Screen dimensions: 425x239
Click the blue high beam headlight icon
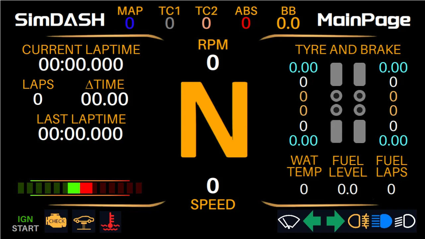point(381,221)
